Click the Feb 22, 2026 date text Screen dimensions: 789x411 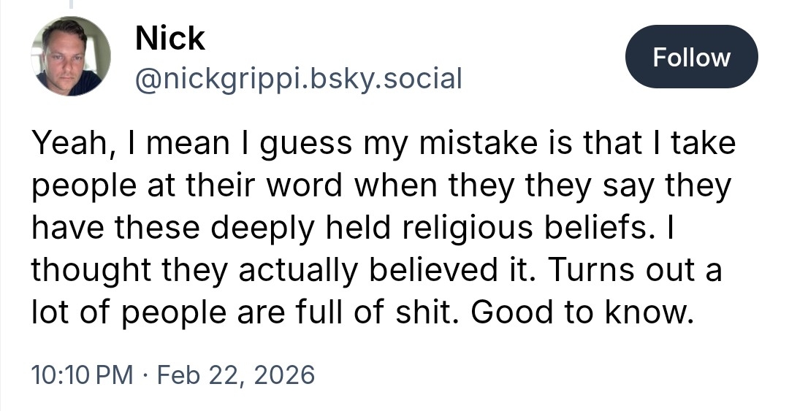236,375
